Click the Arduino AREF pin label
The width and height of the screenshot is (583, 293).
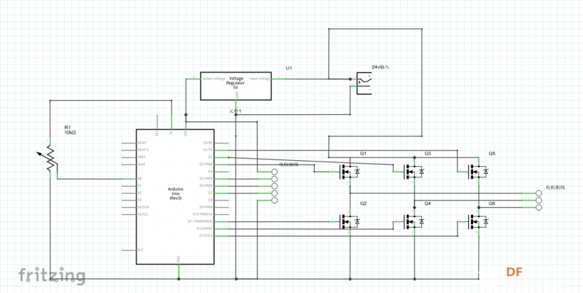click(141, 157)
